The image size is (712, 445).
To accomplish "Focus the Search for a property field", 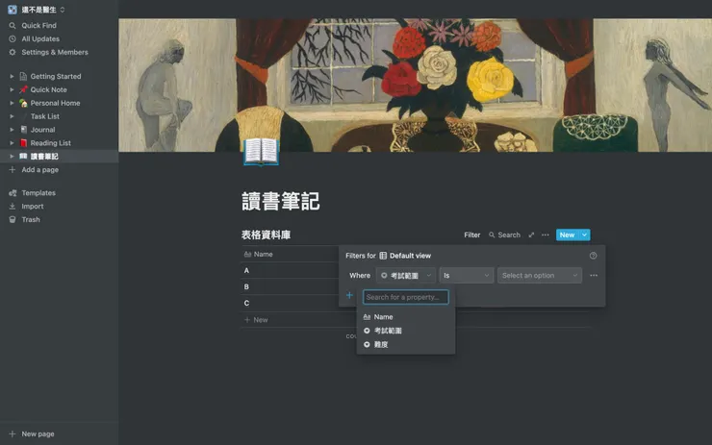I will [x=405, y=297].
